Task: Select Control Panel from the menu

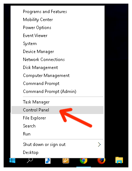Action: (57, 110)
